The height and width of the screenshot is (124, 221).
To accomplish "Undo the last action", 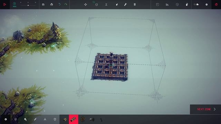I will (x=59, y=4).
